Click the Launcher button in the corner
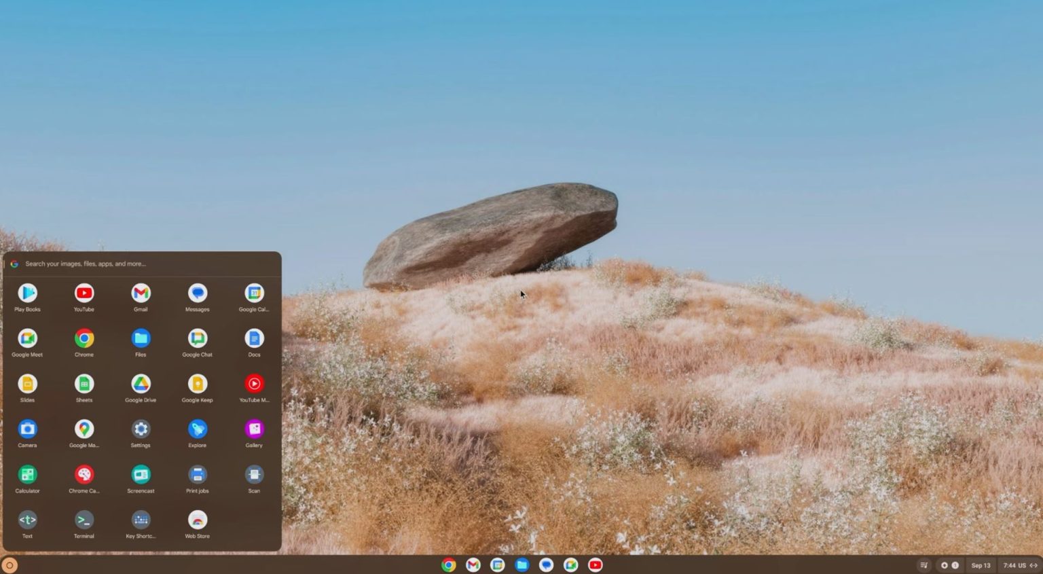The height and width of the screenshot is (574, 1043). [10, 564]
